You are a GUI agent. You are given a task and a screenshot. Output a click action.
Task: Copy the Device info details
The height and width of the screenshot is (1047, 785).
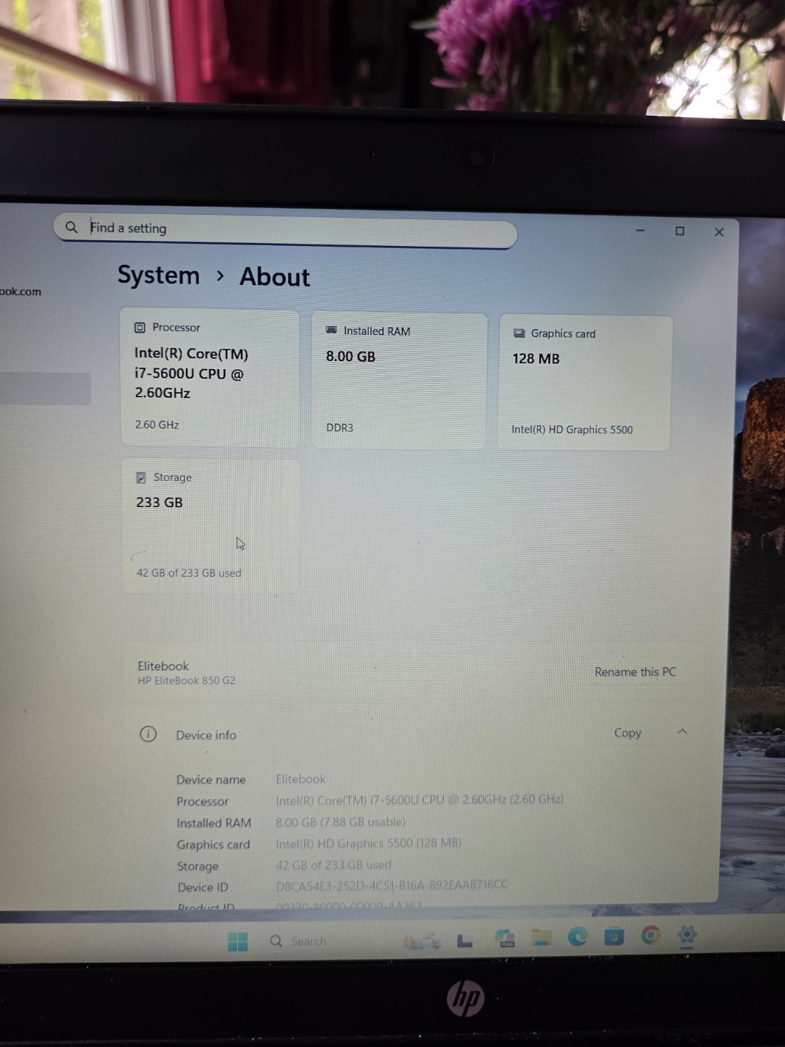627,733
